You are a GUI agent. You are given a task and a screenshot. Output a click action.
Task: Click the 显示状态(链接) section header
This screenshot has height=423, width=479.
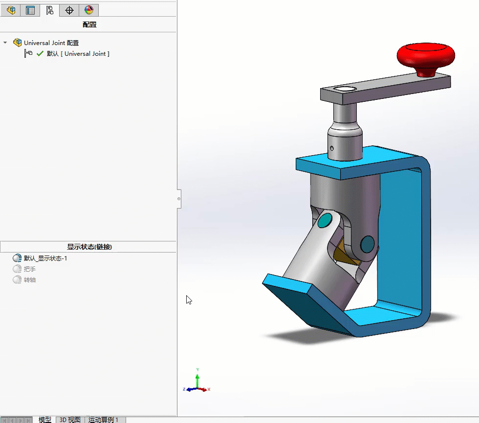92,247
